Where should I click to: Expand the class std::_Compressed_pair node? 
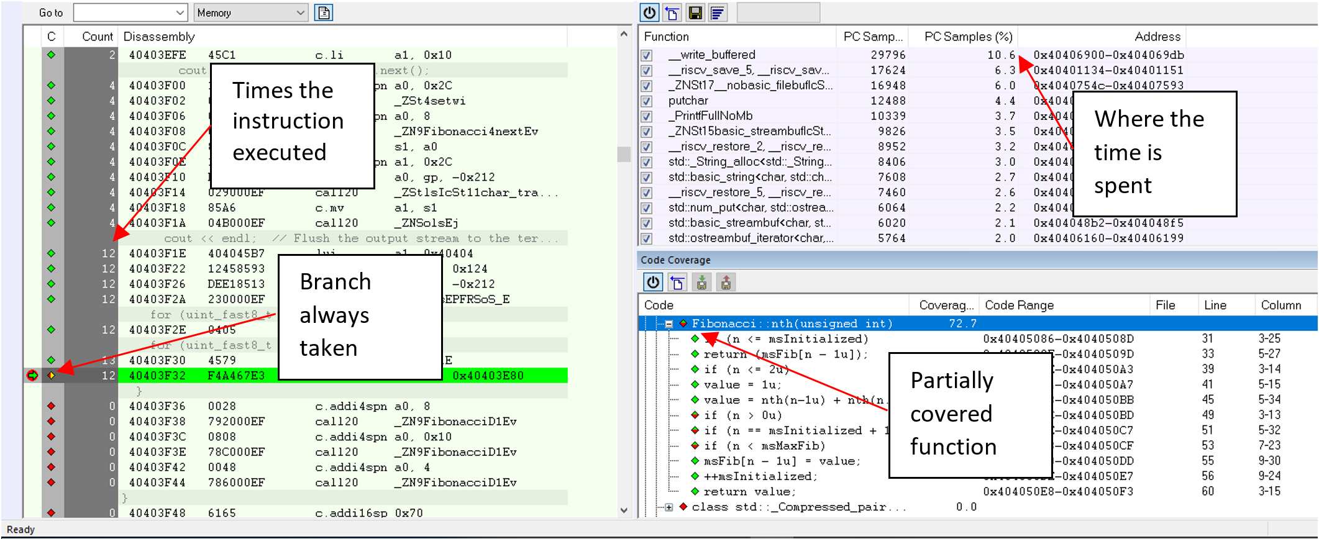click(x=669, y=507)
